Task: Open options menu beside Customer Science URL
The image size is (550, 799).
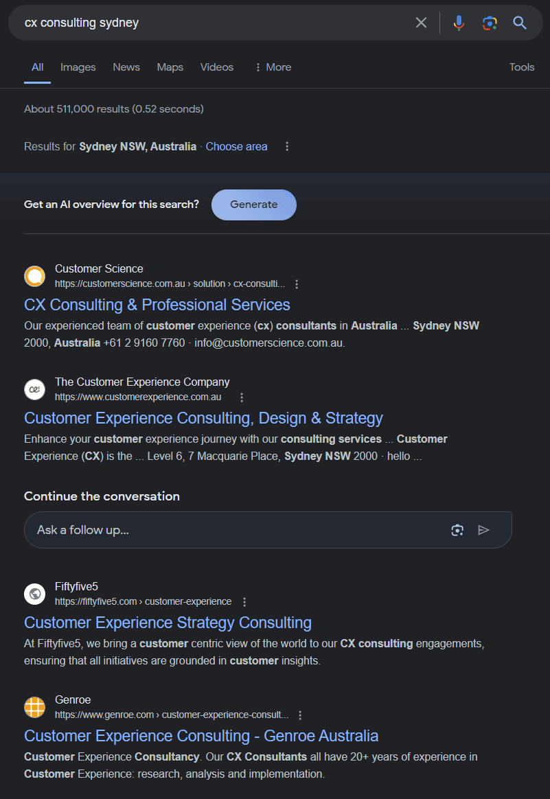Action: 297,284
